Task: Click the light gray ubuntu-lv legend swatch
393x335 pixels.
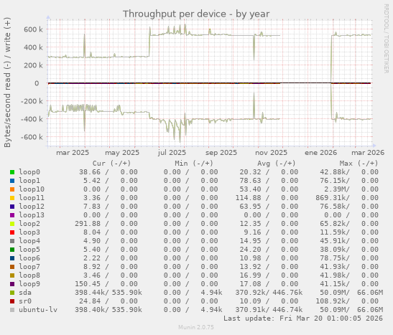Action: point(12,310)
